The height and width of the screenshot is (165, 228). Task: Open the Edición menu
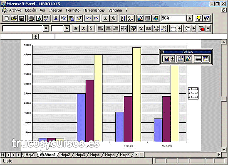pyautogui.click(x=30, y=10)
